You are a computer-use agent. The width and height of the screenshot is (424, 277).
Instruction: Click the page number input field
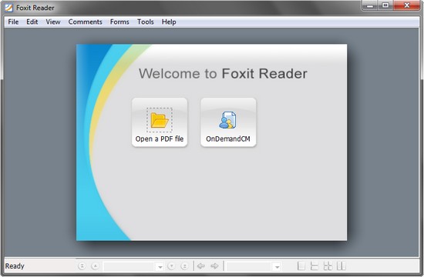pyautogui.click(x=130, y=267)
